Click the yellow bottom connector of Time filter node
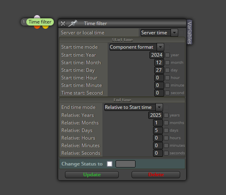The height and width of the screenshot is (195, 226). (45, 27)
